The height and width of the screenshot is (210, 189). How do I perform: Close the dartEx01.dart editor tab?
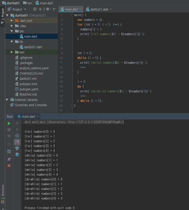(x=111, y=9)
